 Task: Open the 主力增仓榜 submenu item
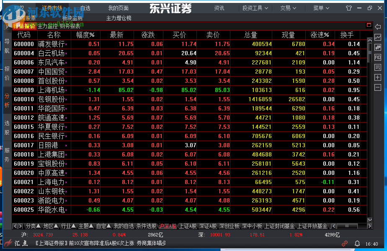coord(119,18)
